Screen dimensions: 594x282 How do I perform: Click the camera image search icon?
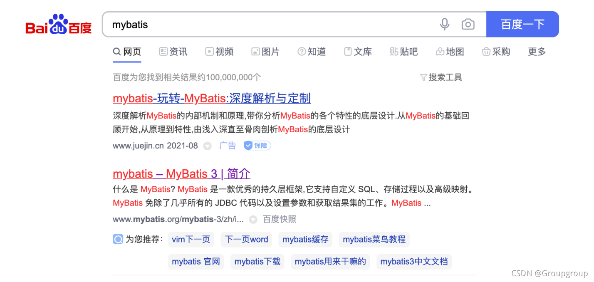pyautogui.click(x=468, y=24)
